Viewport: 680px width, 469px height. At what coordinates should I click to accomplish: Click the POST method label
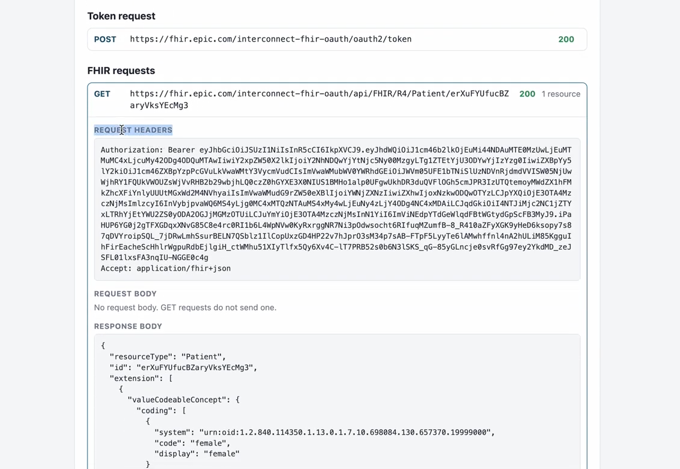(x=105, y=39)
